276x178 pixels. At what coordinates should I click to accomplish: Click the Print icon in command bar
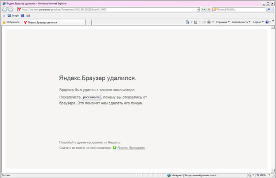click(x=209, y=22)
